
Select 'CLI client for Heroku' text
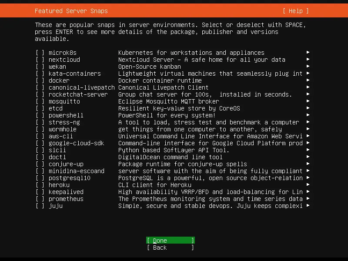(155, 185)
